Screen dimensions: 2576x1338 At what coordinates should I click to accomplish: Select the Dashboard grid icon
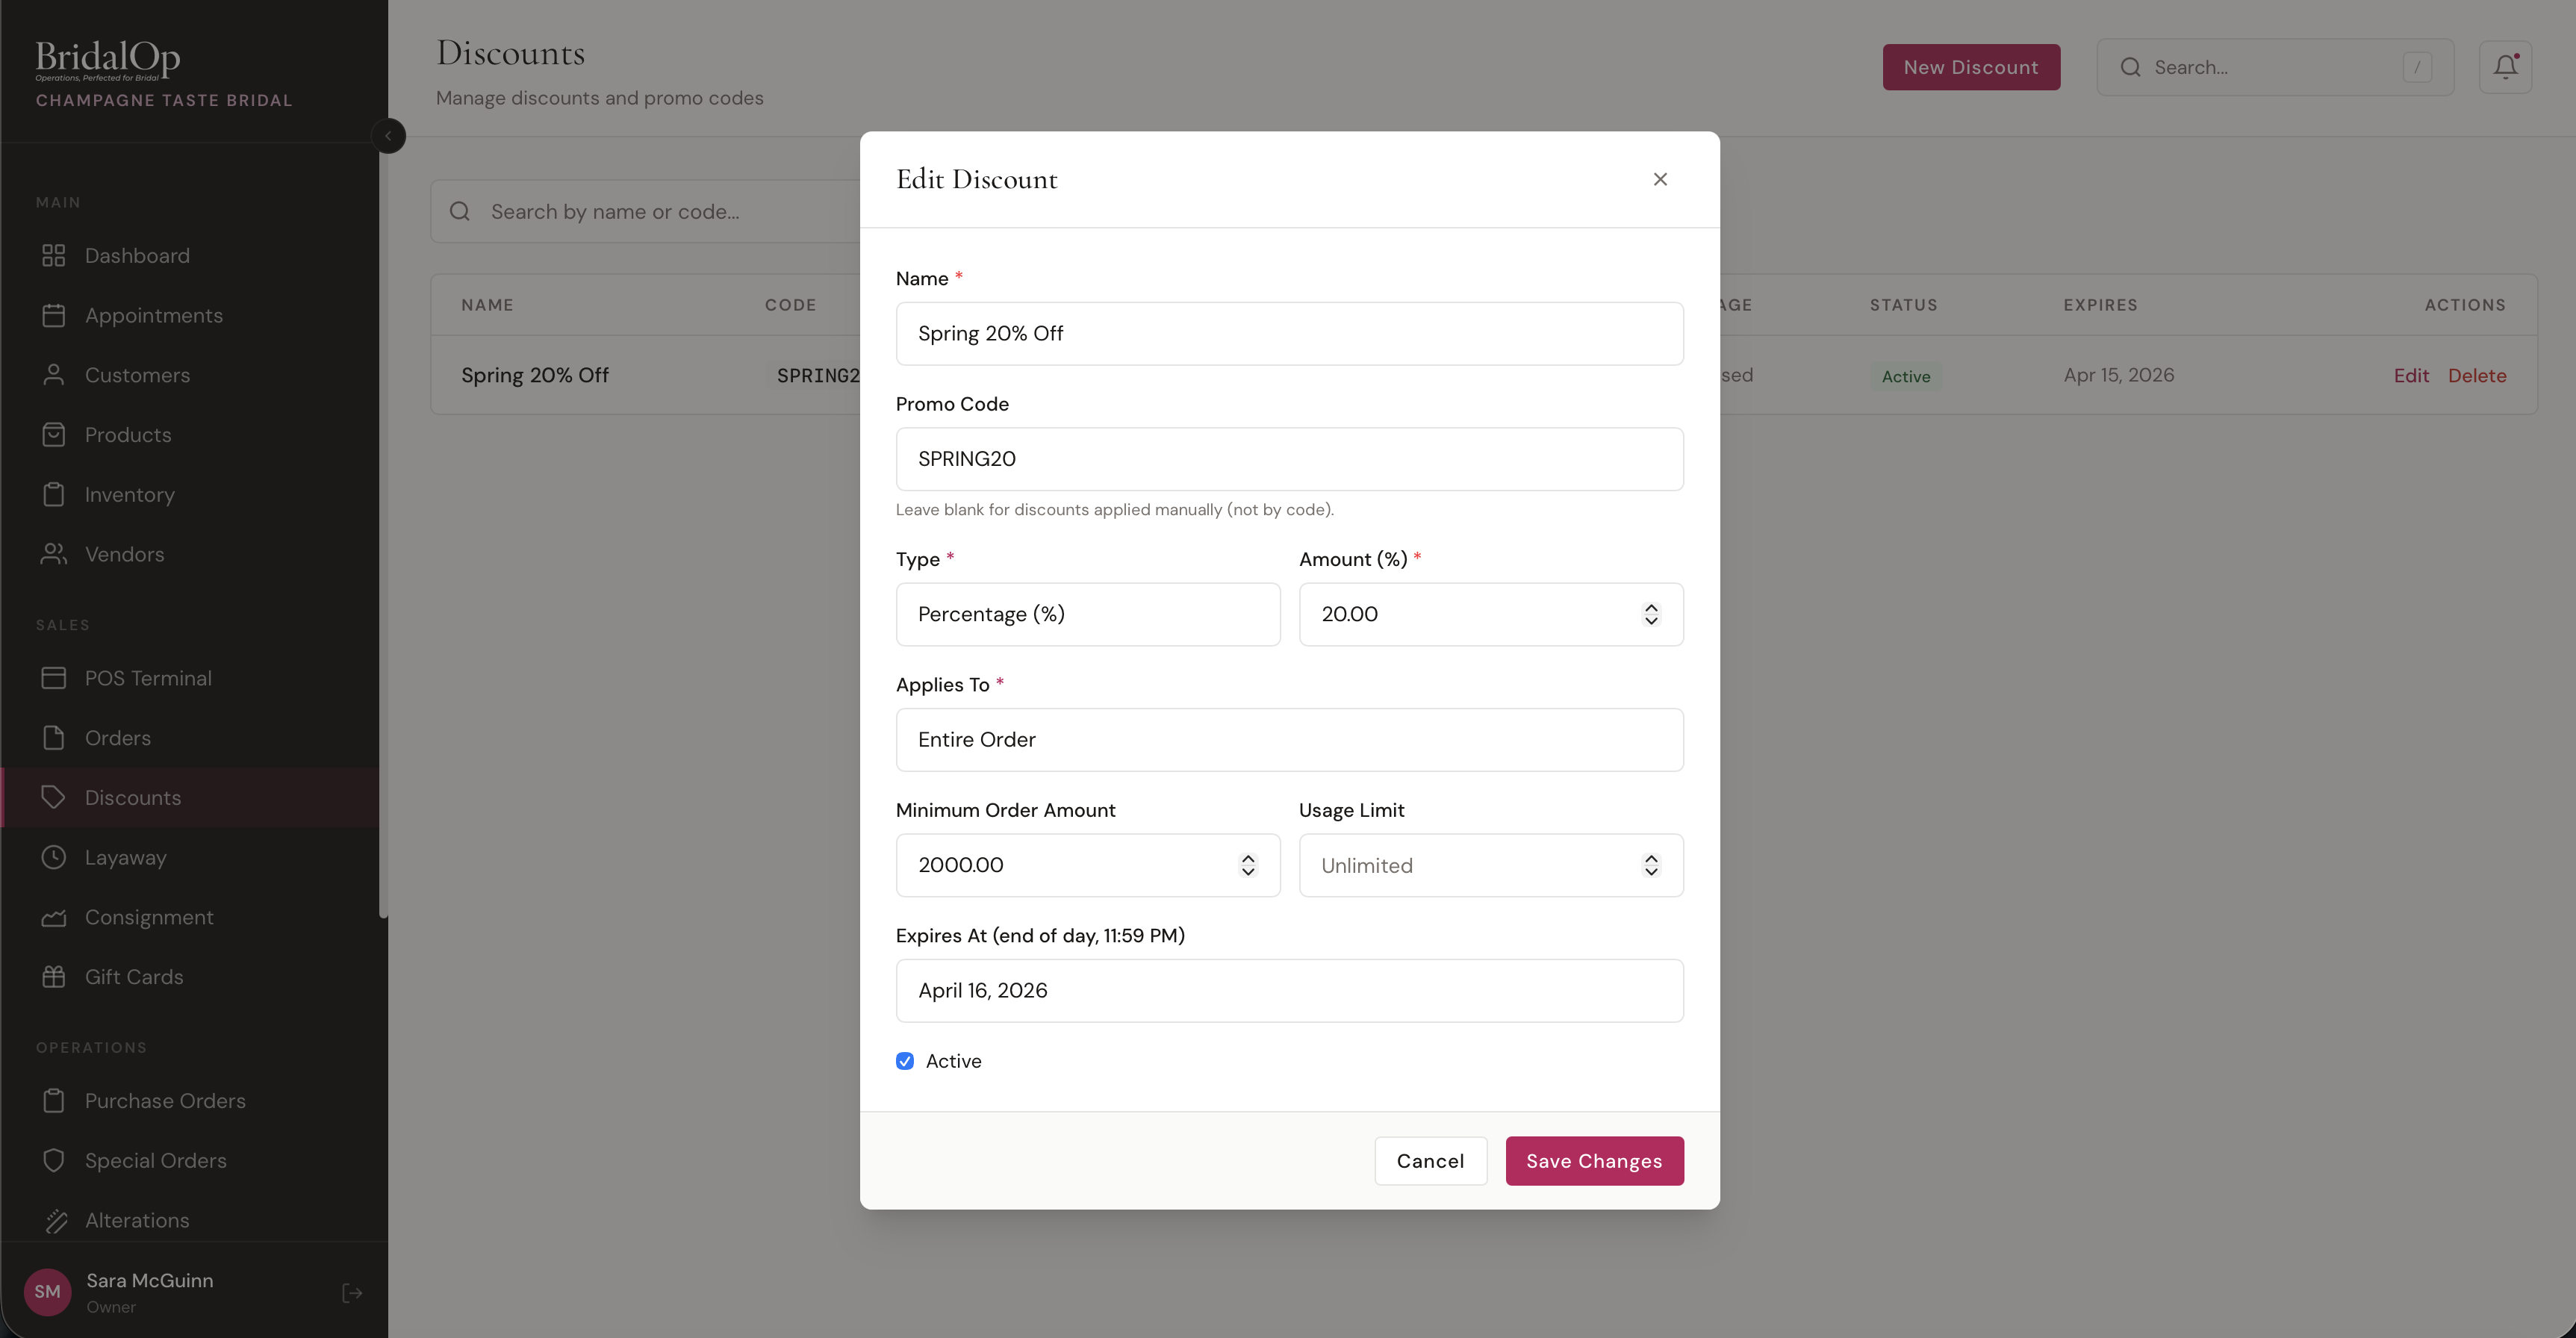pyautogui.click(x=55, y=255)
